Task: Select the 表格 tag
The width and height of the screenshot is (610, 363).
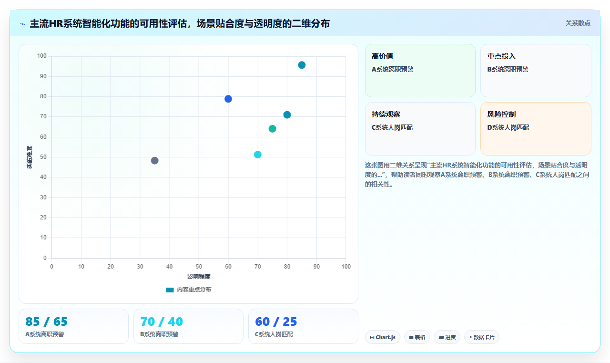Action: [417, 337]
